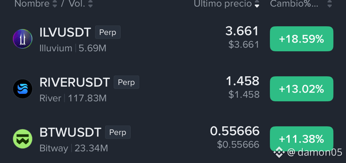Screen dimensions: 346x163
Task: Click the +11.38% change button
Action: (301, 139)
